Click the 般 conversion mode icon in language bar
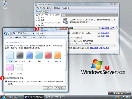132x99 pixels. pos(117,93)
